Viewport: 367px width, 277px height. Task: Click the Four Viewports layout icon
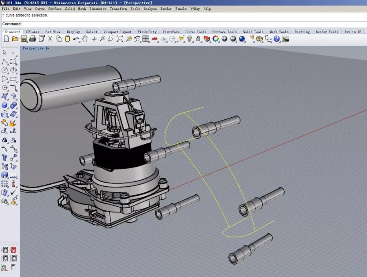tap(146, 39)
